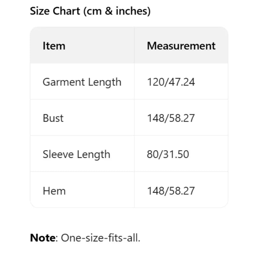This screenshot has height=254, width=254.
Task: Click "Length" in the Garment Length cell
Action: point(105,82)
